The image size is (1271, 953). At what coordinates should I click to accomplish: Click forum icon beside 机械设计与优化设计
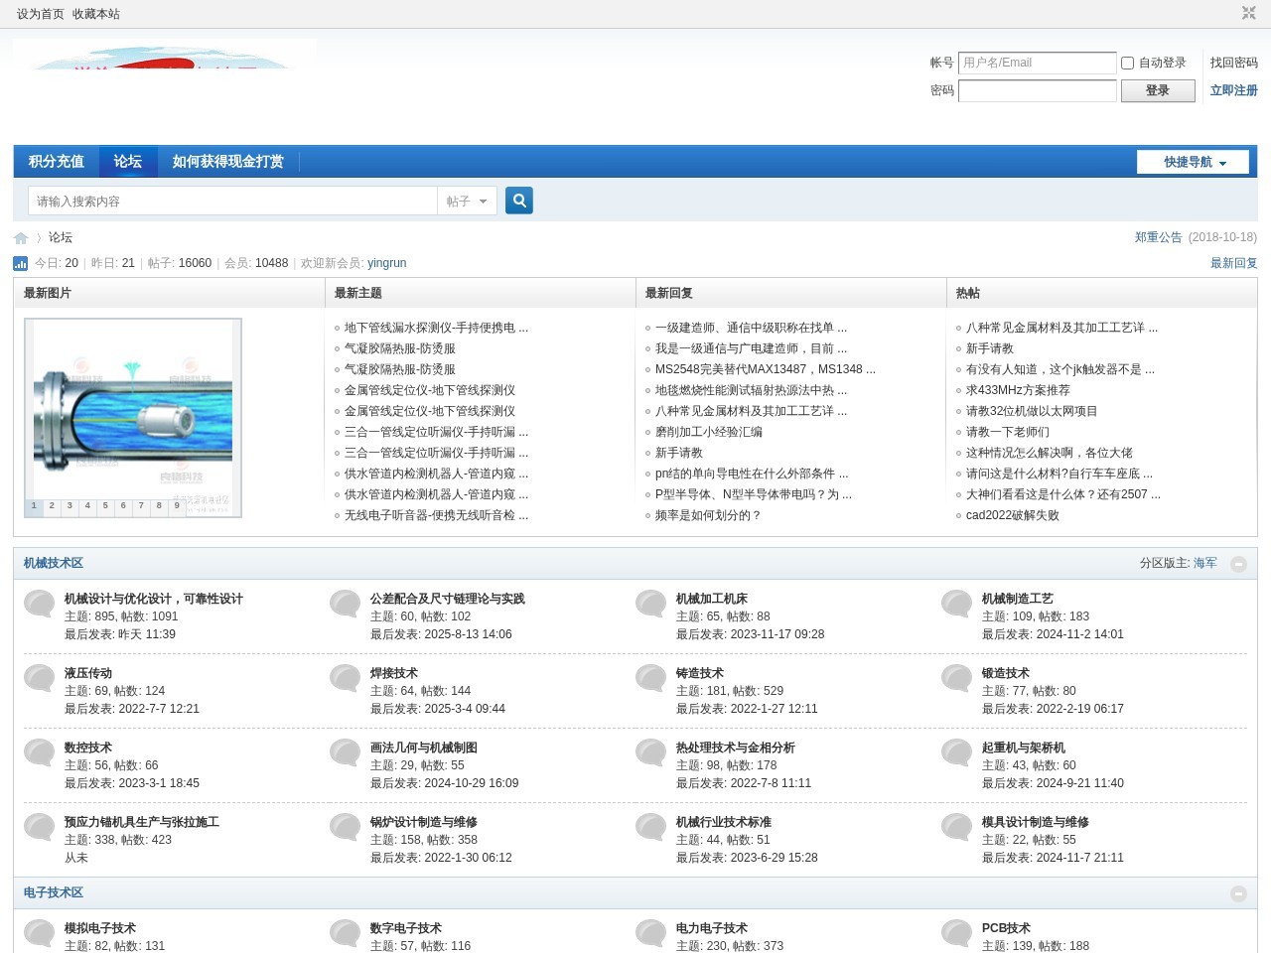pyautogui.click(x=40, y=604)
